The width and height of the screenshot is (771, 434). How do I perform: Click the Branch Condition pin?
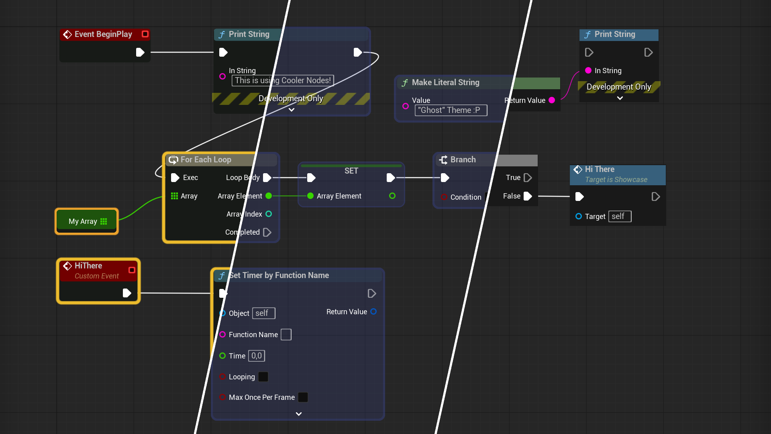point(444,197)
